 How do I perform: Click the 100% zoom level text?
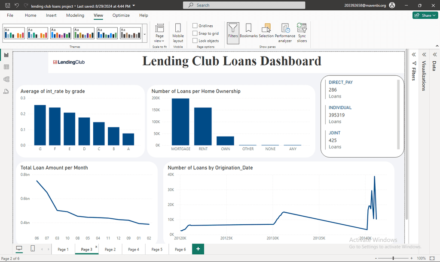coord(421,259)
